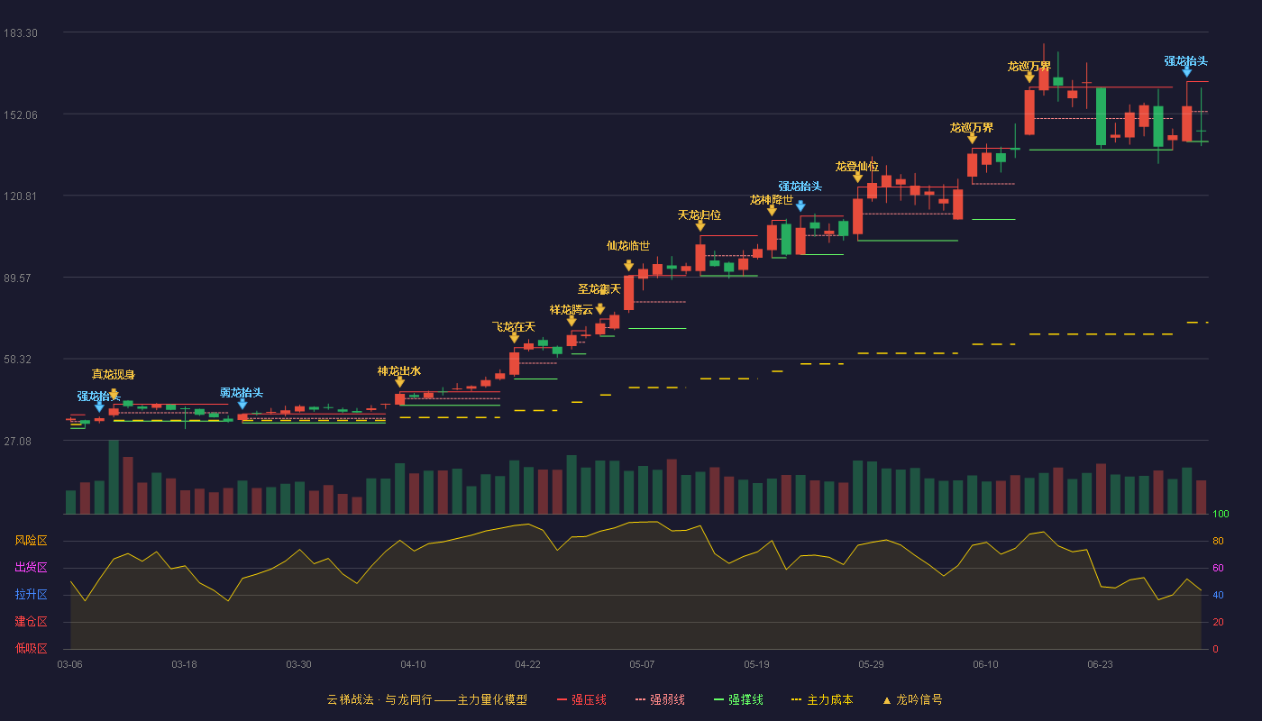Click the yellow 40 indicator axis value

pyautogui.click(x=1218, y=596)
